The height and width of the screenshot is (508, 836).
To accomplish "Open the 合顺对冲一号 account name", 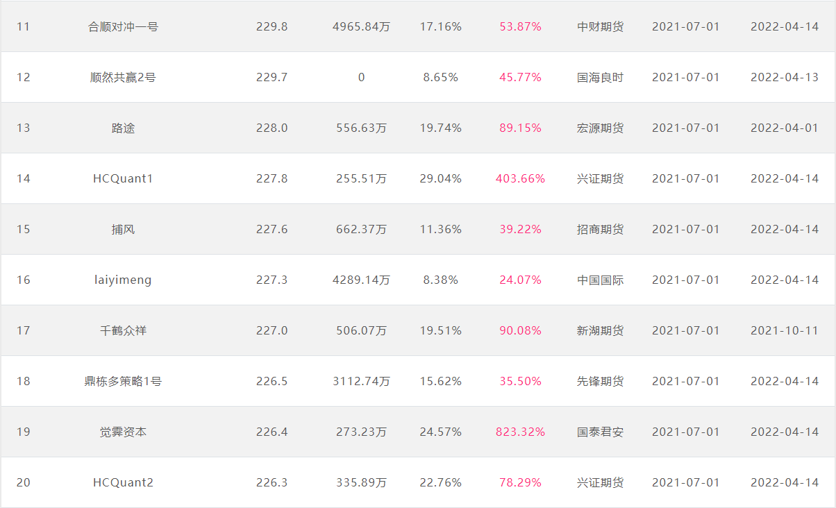I will tap(123, 26).
